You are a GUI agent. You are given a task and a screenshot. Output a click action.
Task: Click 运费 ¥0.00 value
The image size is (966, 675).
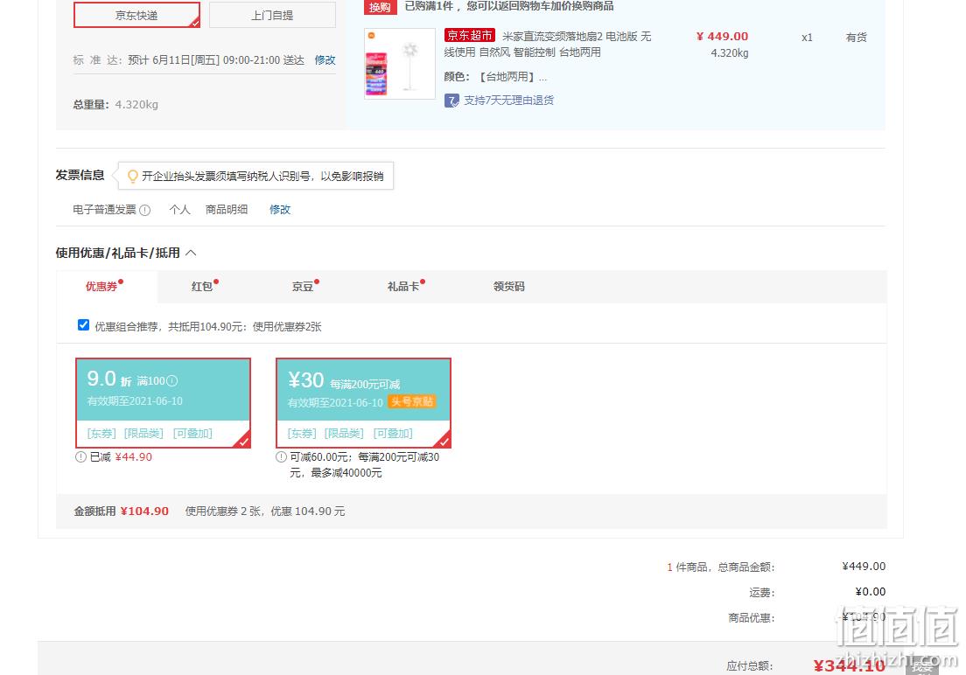(x=871, y=592)
